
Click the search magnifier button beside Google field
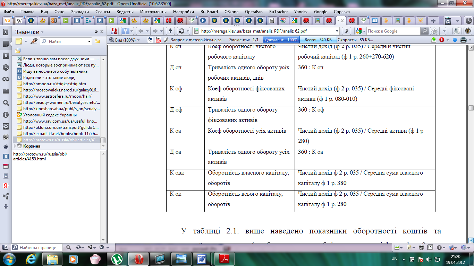click(x=424, y=31)
